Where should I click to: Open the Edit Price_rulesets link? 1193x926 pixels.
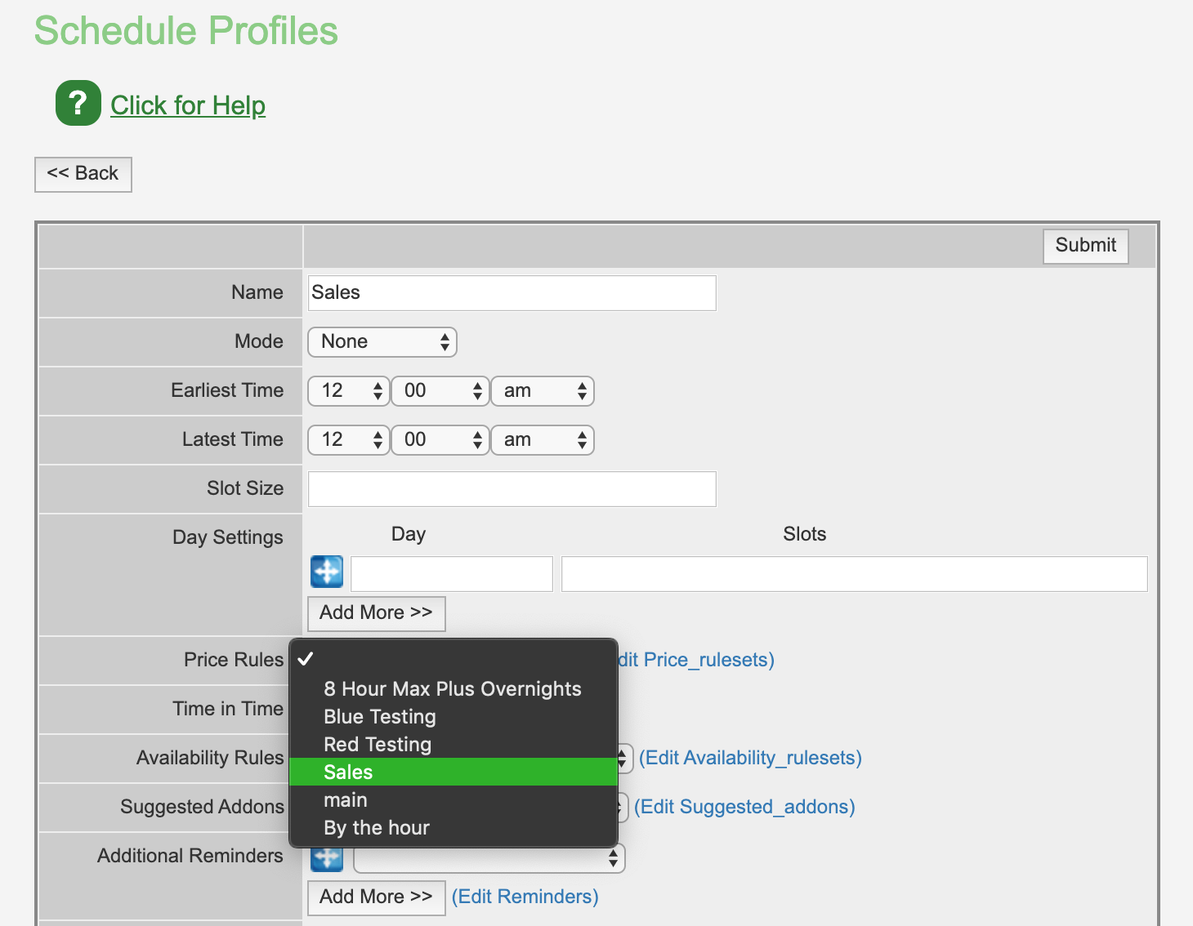(x=695, y=660)
